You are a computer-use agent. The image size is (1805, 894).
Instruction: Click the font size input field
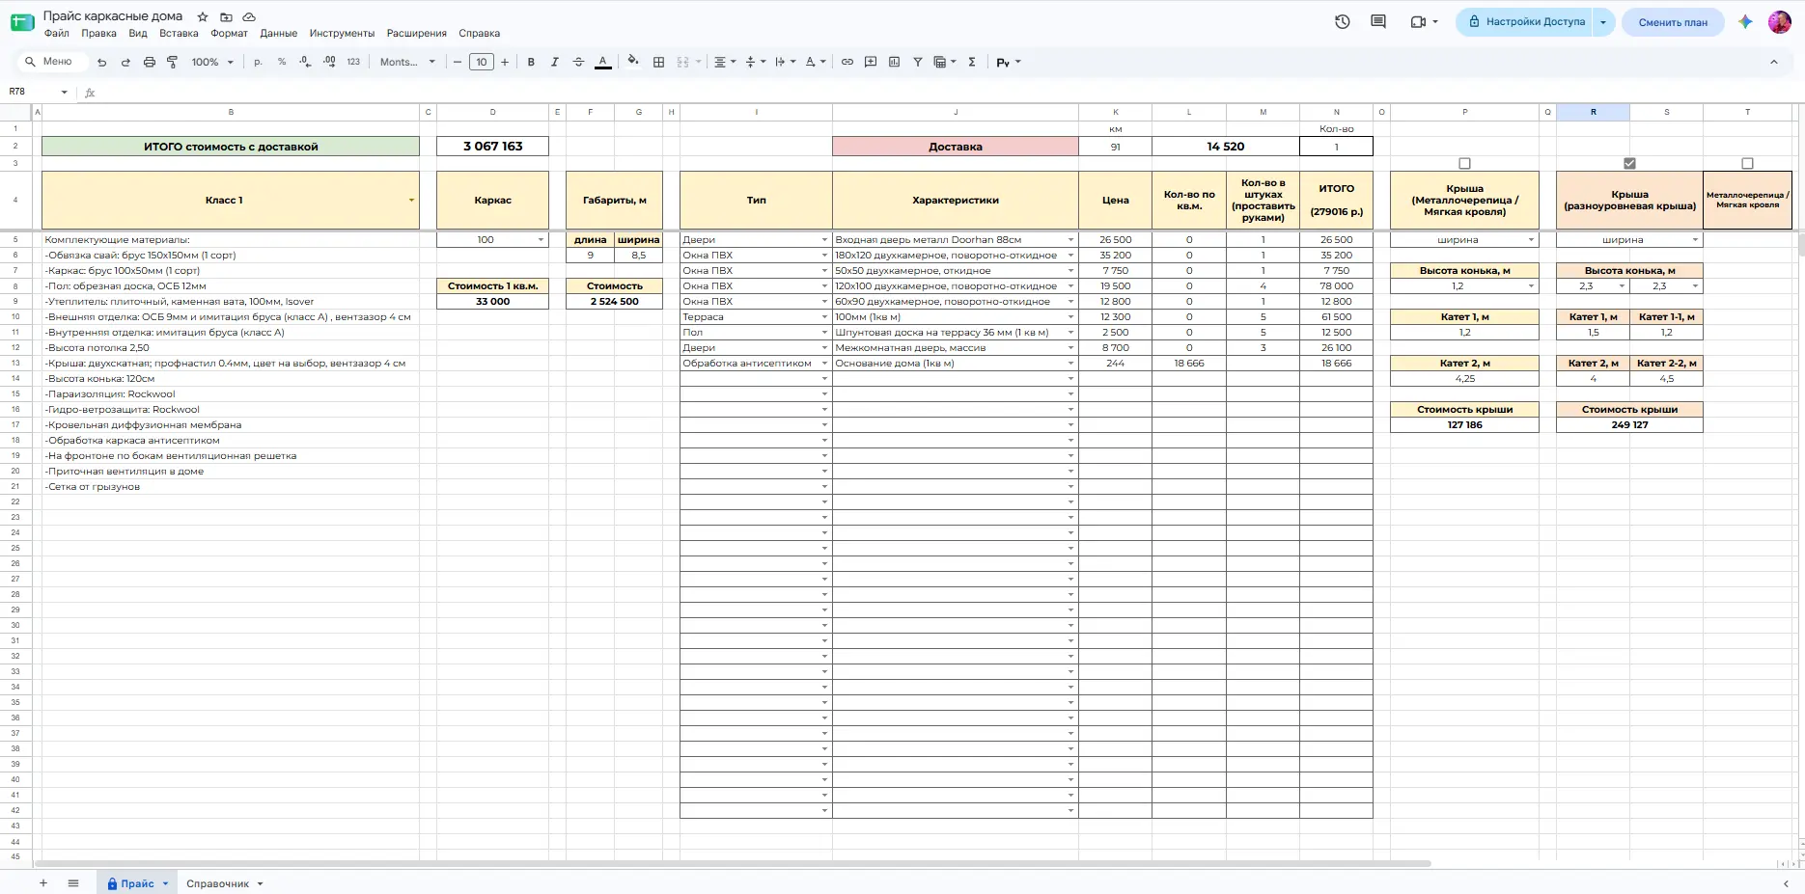(x=481, y=62)
